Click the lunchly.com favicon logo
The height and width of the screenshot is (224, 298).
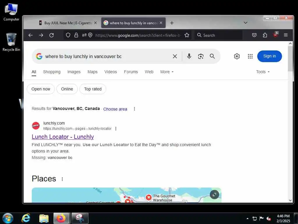click(x=36, y=126)
